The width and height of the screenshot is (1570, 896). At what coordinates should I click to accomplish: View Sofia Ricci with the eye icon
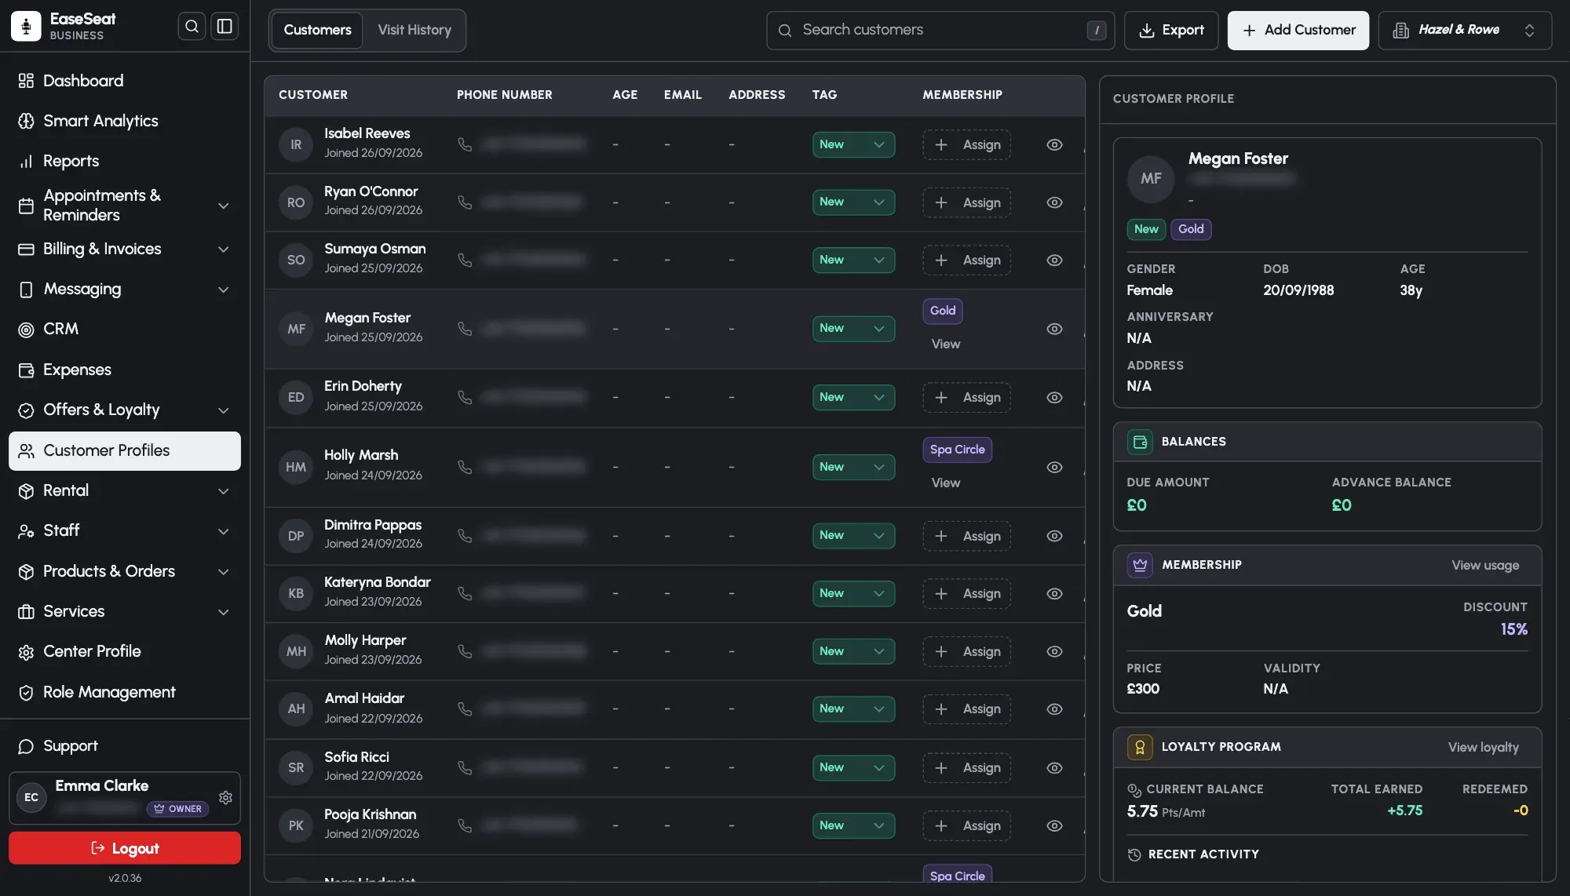(x=1054, y=767)
